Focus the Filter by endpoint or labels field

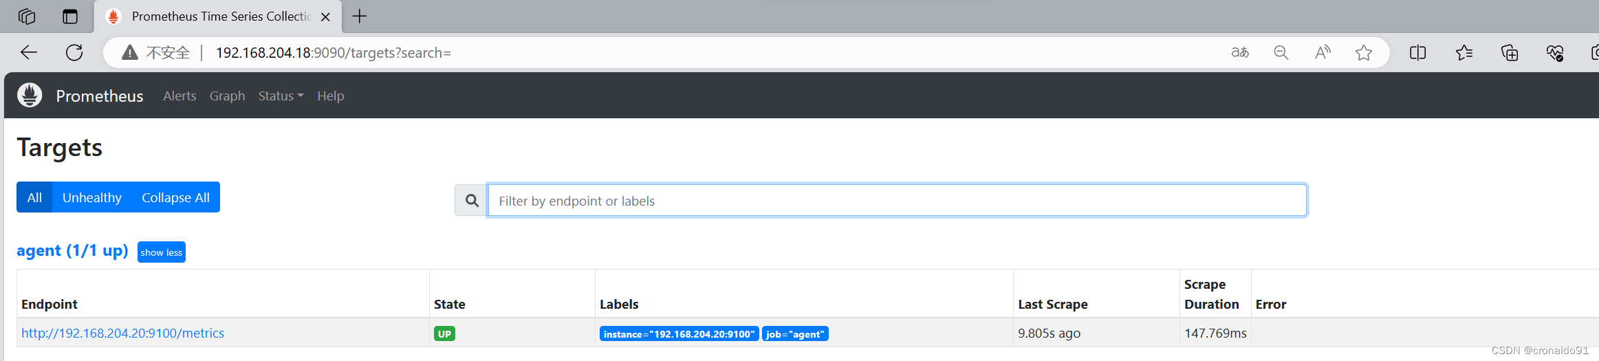point(897,200)
